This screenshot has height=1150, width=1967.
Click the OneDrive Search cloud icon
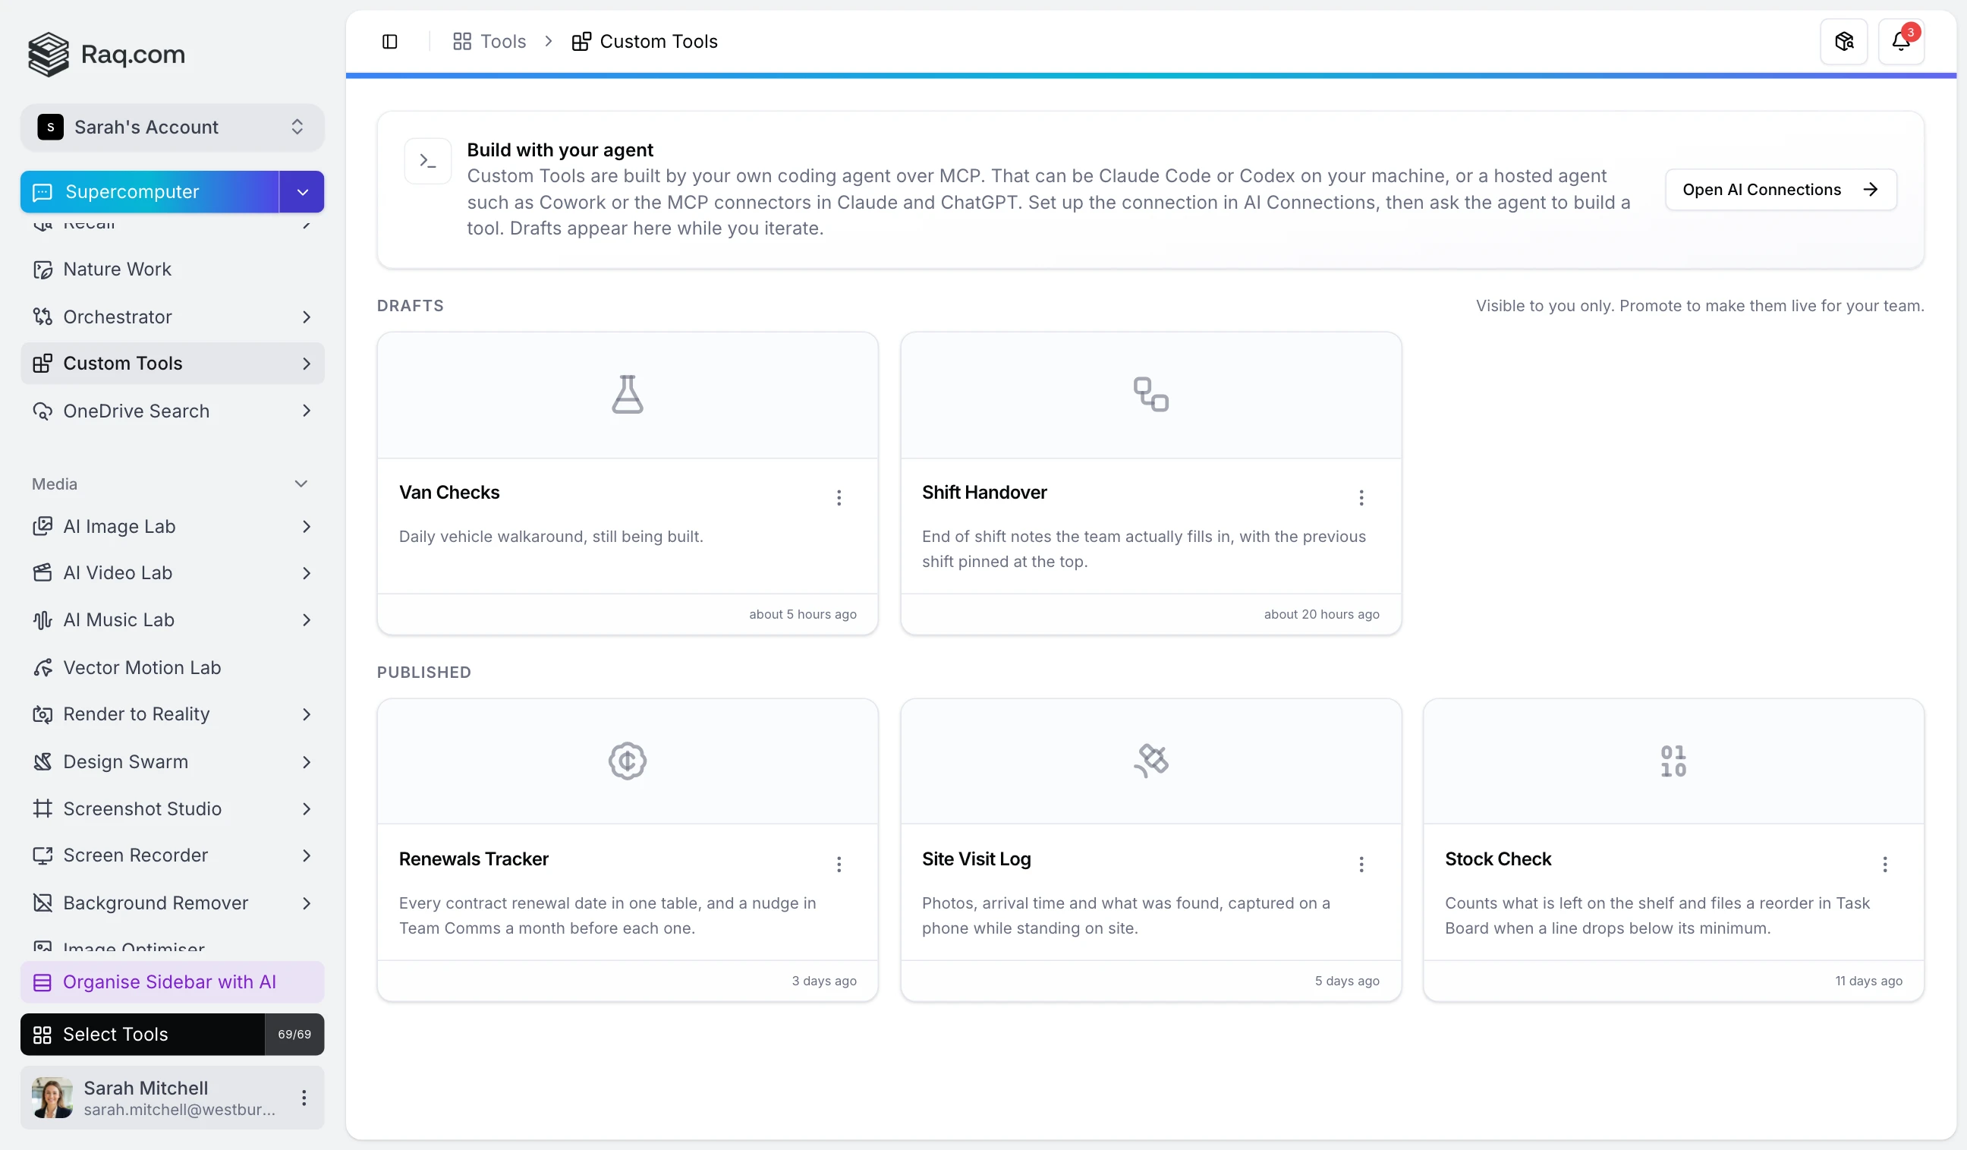coord(43,411)
